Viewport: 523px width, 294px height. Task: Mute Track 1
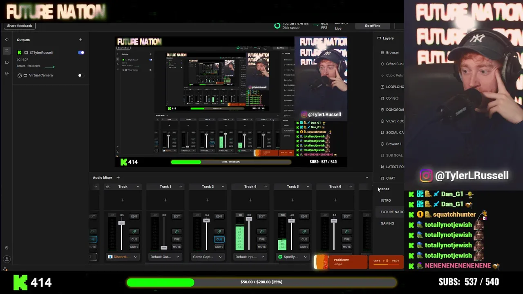177,247
